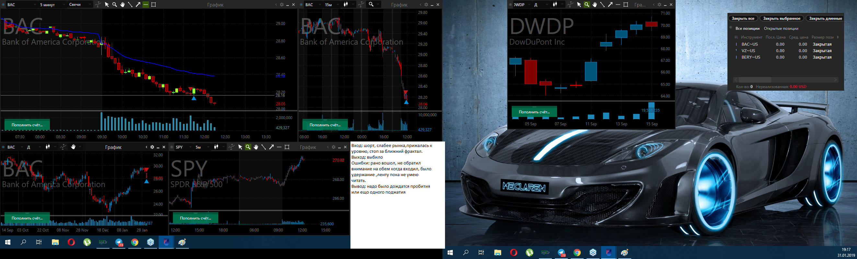Click 'Пополнить счёт' in the SPY chart
The width and height of the screenshot is (857, 259).
click(x=195, y=218)
